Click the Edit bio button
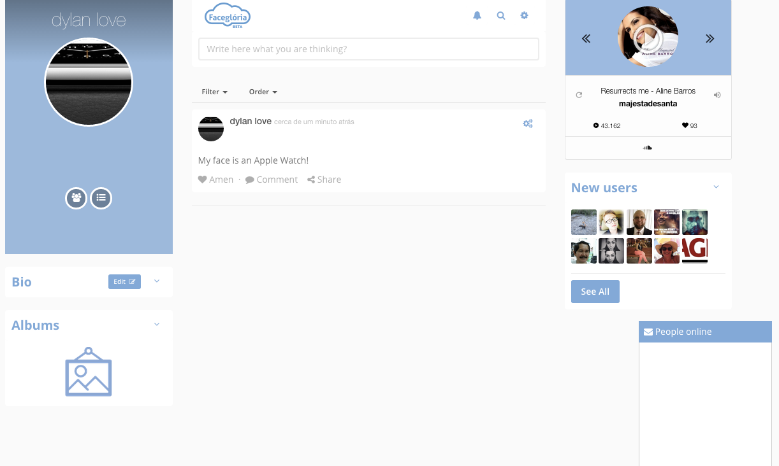The width and height of the screenshot is (779, 466). coord(124,281)
